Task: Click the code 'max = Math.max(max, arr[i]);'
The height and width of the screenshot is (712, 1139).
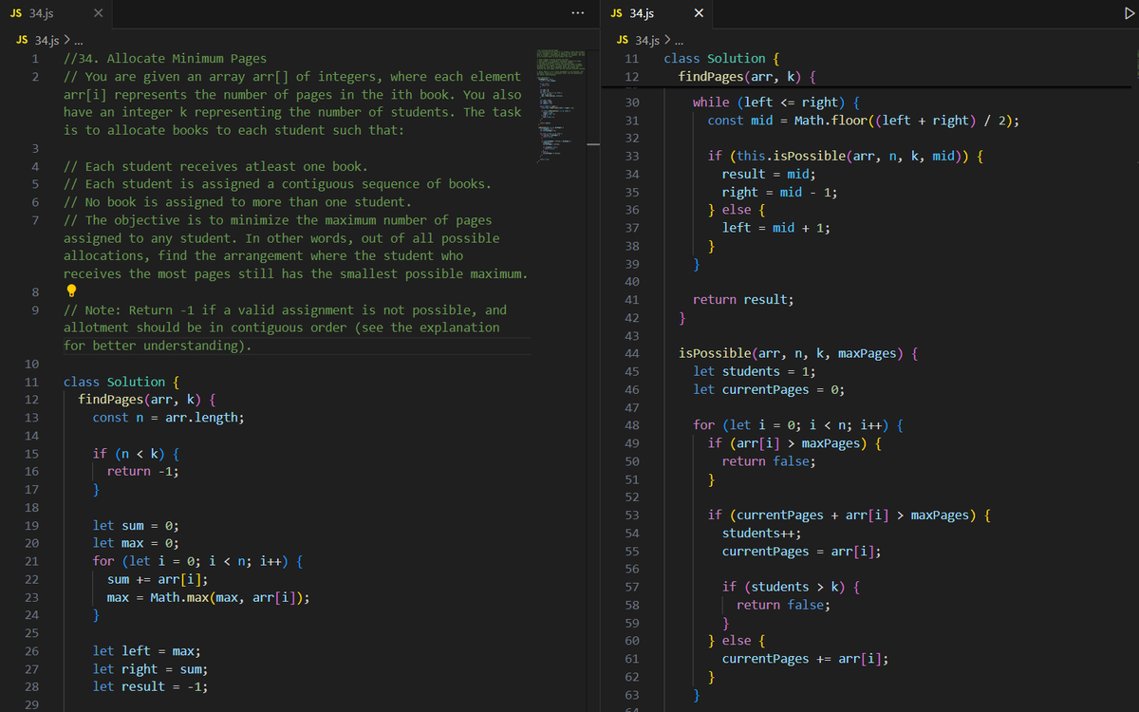Action: 209,597
